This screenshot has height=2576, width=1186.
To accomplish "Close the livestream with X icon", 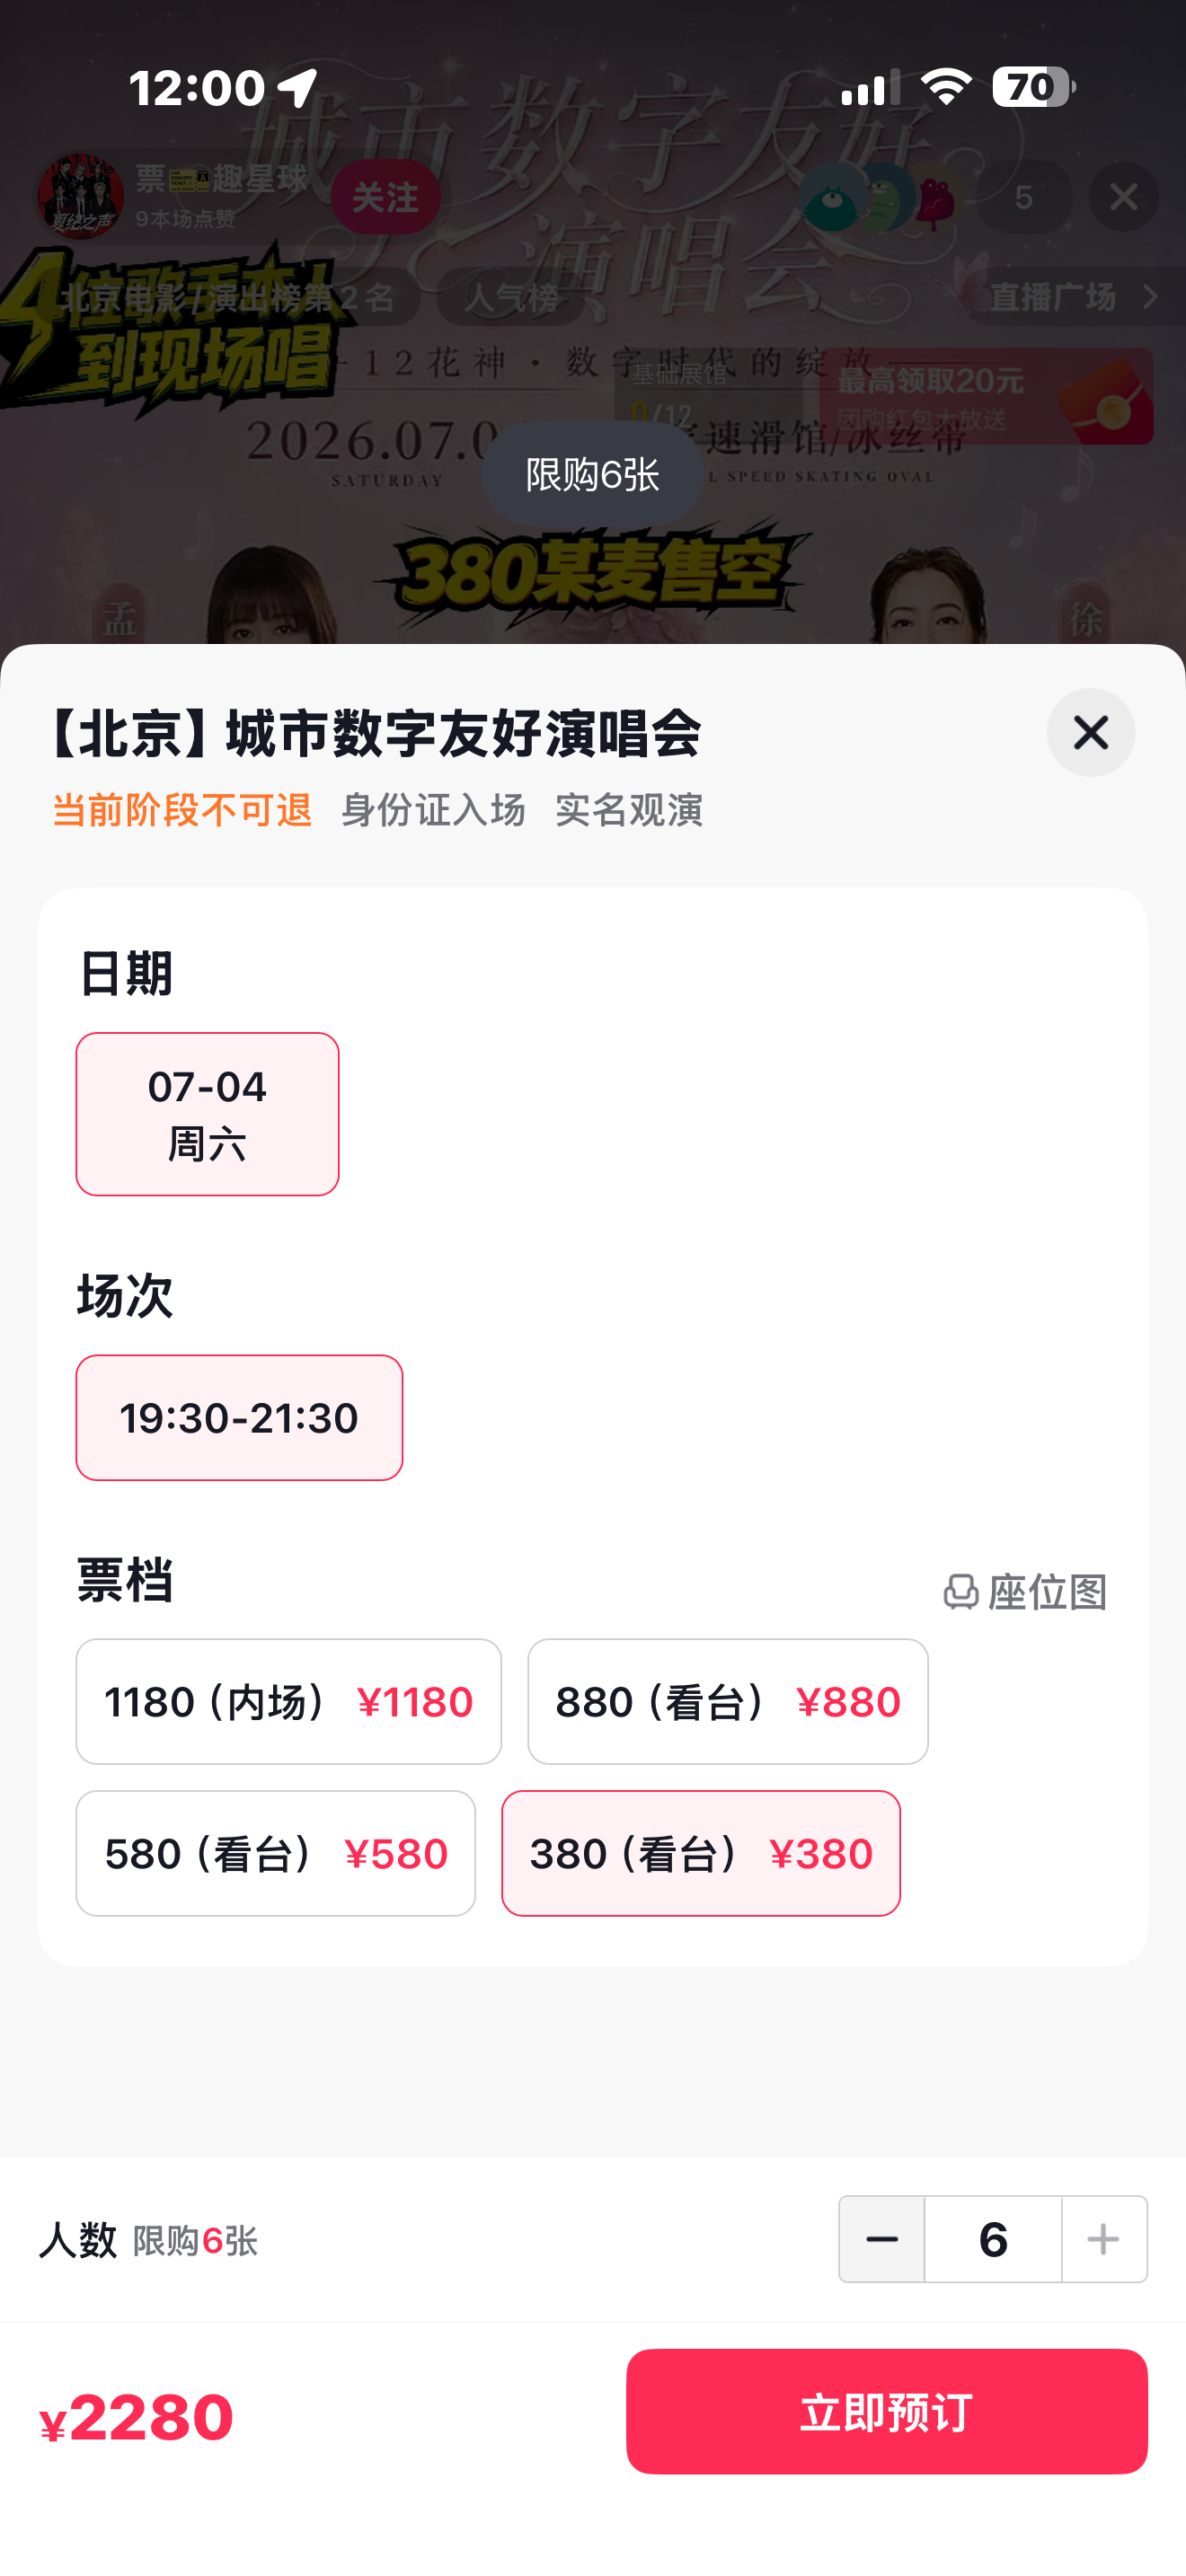I will 1123,197.
